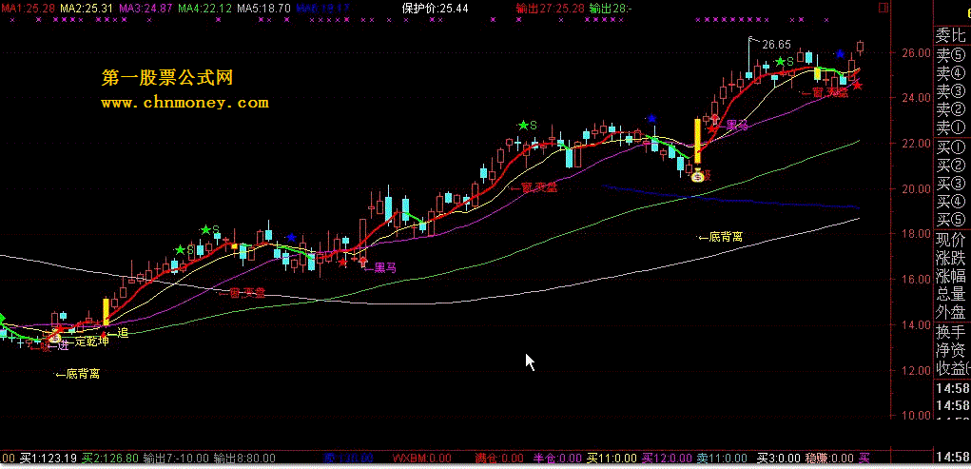Click the 涨幅 percent change label
The image size is (971, 469).
(x=951, y=275)
